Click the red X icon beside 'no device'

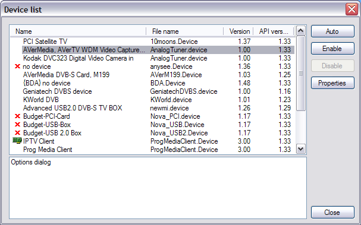point(17,66)
